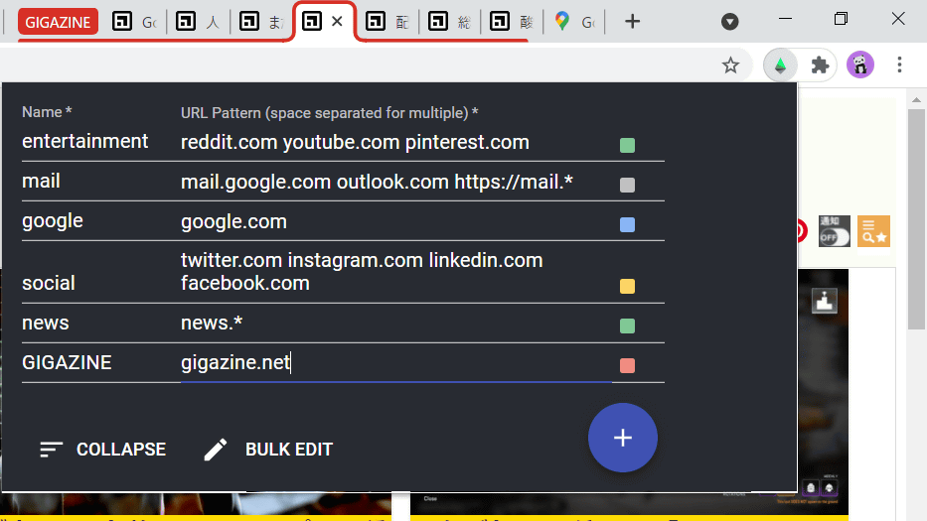This screenshot has width=927, height=521.
Task: Restore down the Chrome window
Action: point(841,19)
